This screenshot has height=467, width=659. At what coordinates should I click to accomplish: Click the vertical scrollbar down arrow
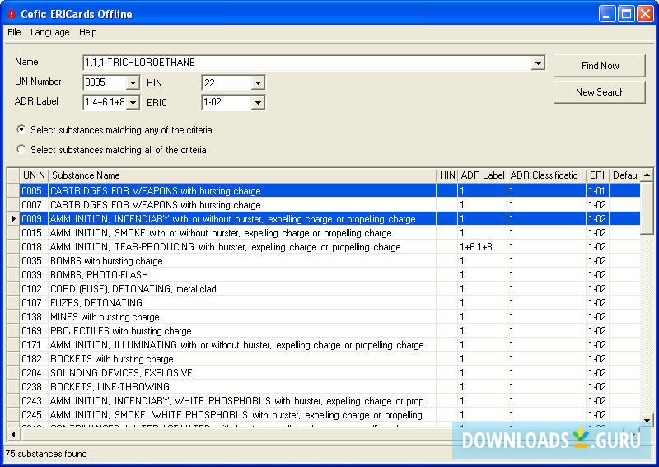point(647,420)
